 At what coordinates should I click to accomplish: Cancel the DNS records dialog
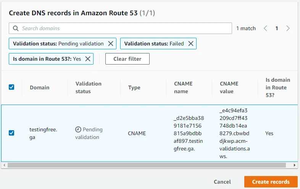(x=222, y=182)
